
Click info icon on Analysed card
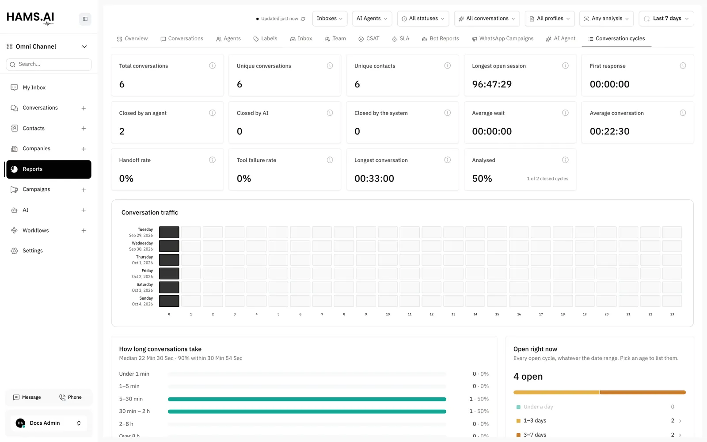tap(565, 160)
